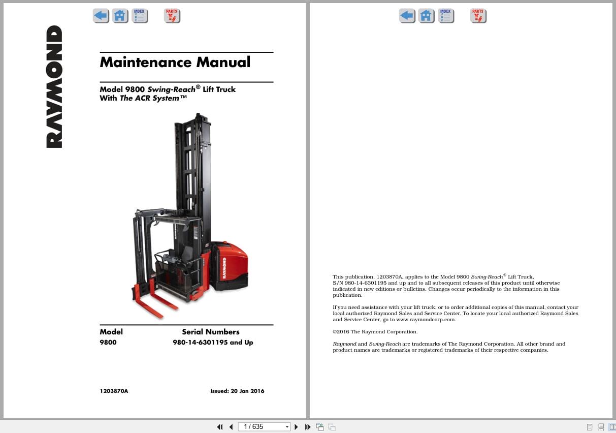
Task: Click the go to previous view icon
Action: 320,427
